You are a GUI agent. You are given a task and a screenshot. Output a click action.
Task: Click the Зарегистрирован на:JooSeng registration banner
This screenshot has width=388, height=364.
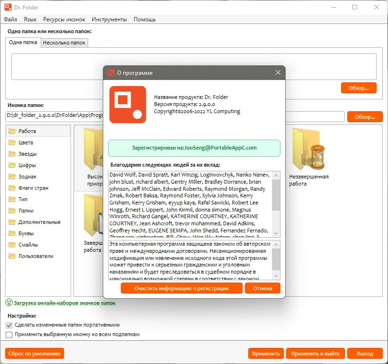click(194, 148)
